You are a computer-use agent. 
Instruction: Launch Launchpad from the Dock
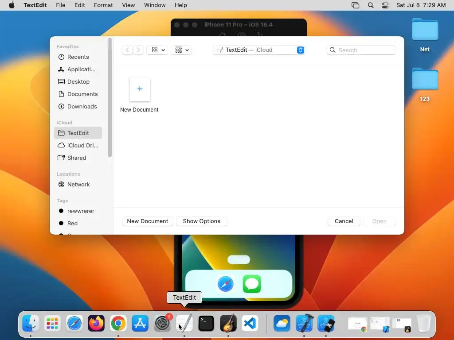[x=52, y=323]
